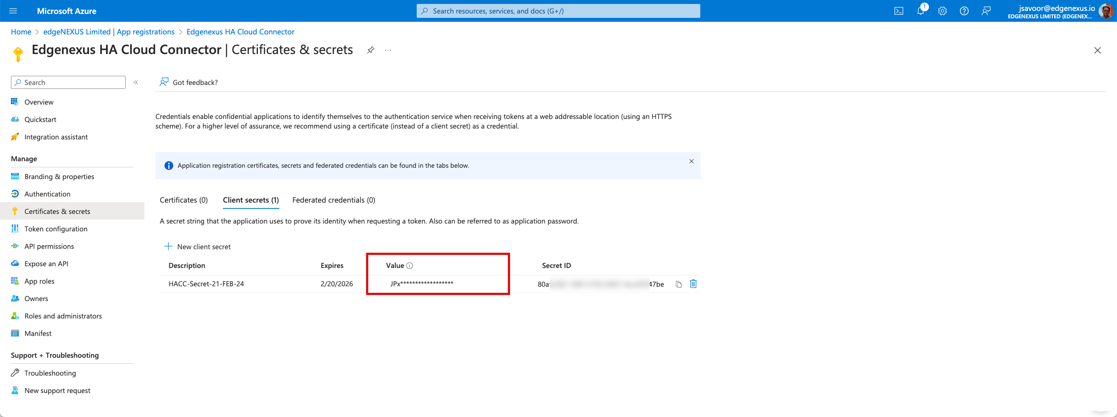Switch to Certificates (0) tab

click(184, 200)
